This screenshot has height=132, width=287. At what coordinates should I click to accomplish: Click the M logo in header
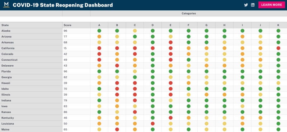point(6,5)
